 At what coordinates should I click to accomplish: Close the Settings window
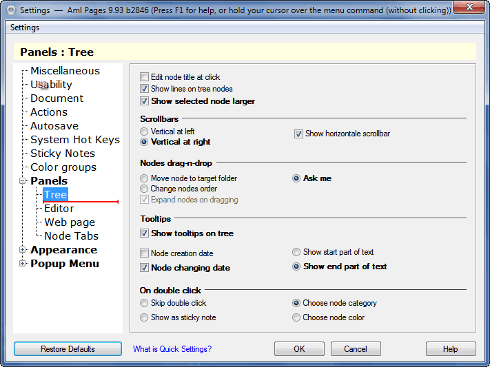(469, 8)
